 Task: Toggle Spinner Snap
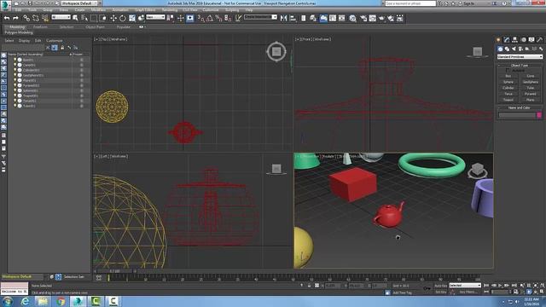click(x=228, y=18)
